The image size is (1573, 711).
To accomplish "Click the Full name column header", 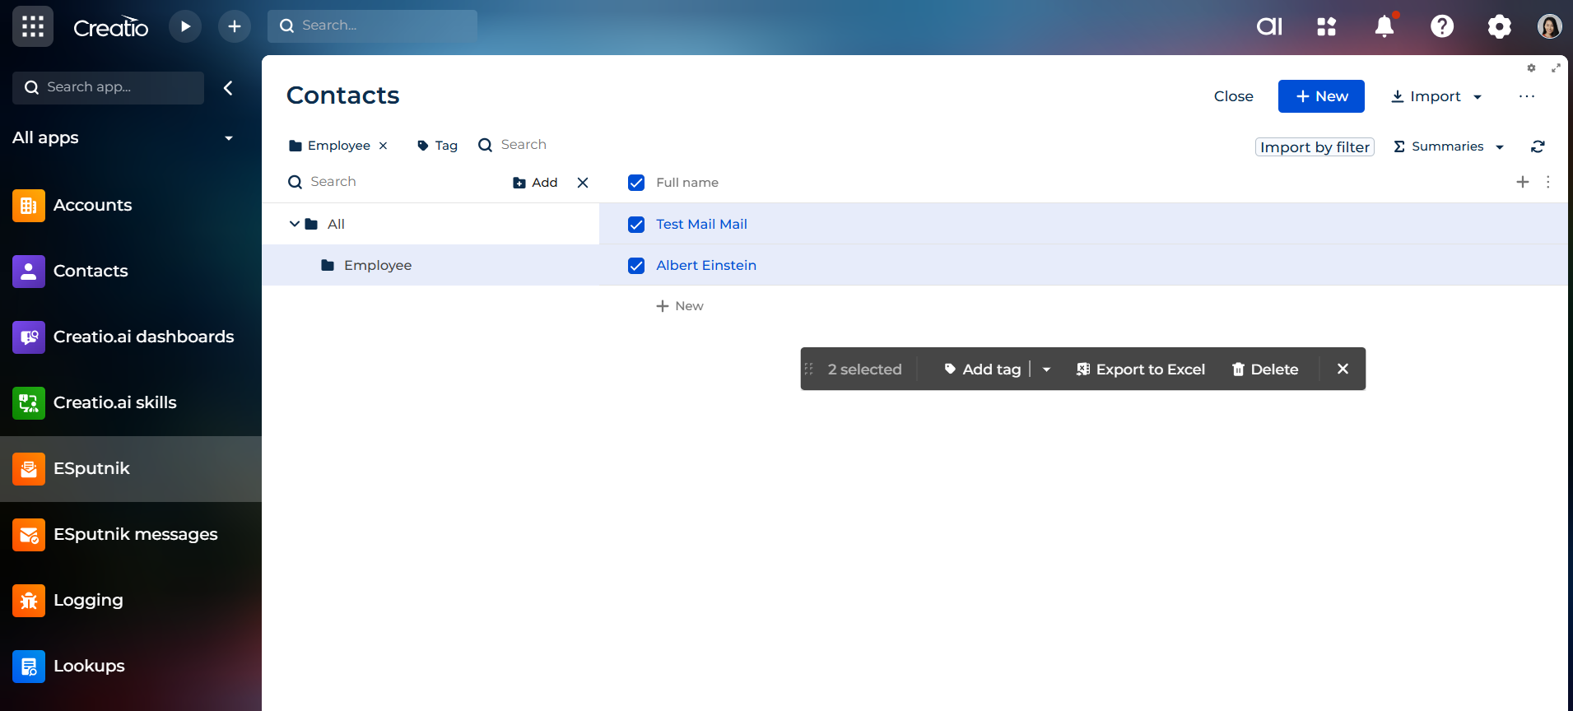I will point(687,183).
